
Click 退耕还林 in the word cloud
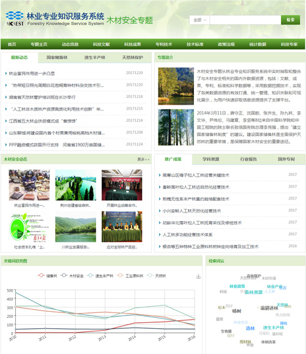[269, 308]
